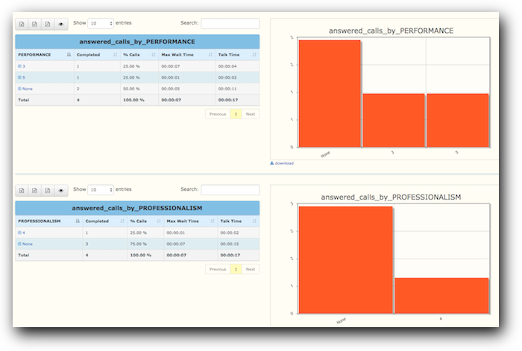Click bar labeled 4 in PROFESSIONALISM chart

pyautogui.click(x=441, y=295)
